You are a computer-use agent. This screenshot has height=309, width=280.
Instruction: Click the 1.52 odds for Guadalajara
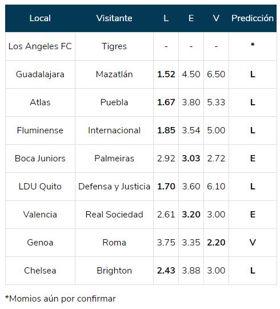(166, 74)
